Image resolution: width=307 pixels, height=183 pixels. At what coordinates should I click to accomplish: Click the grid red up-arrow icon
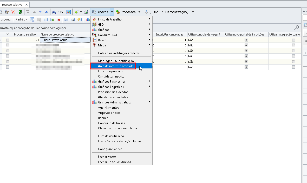pyautogui.click(x=58, y=19)
